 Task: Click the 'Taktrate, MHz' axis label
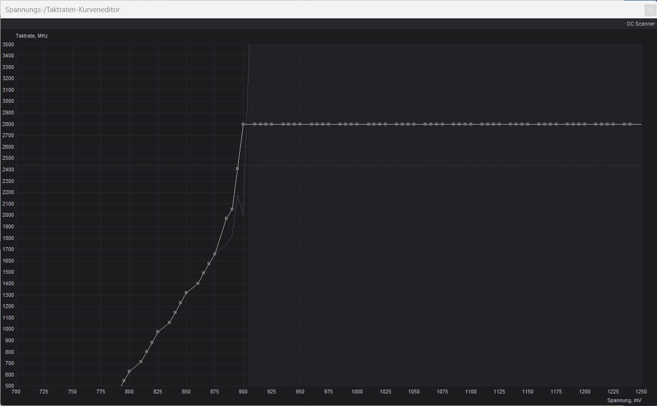point(32,36)
